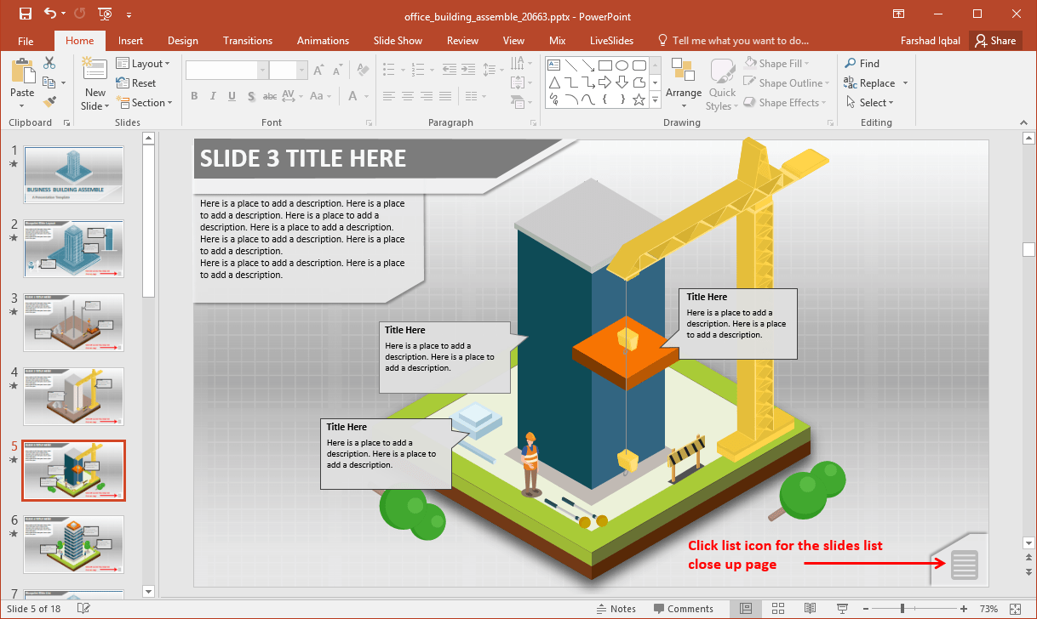Switch to the Animations ribbon tab
1037x619 pixels.
pos(323,40)
